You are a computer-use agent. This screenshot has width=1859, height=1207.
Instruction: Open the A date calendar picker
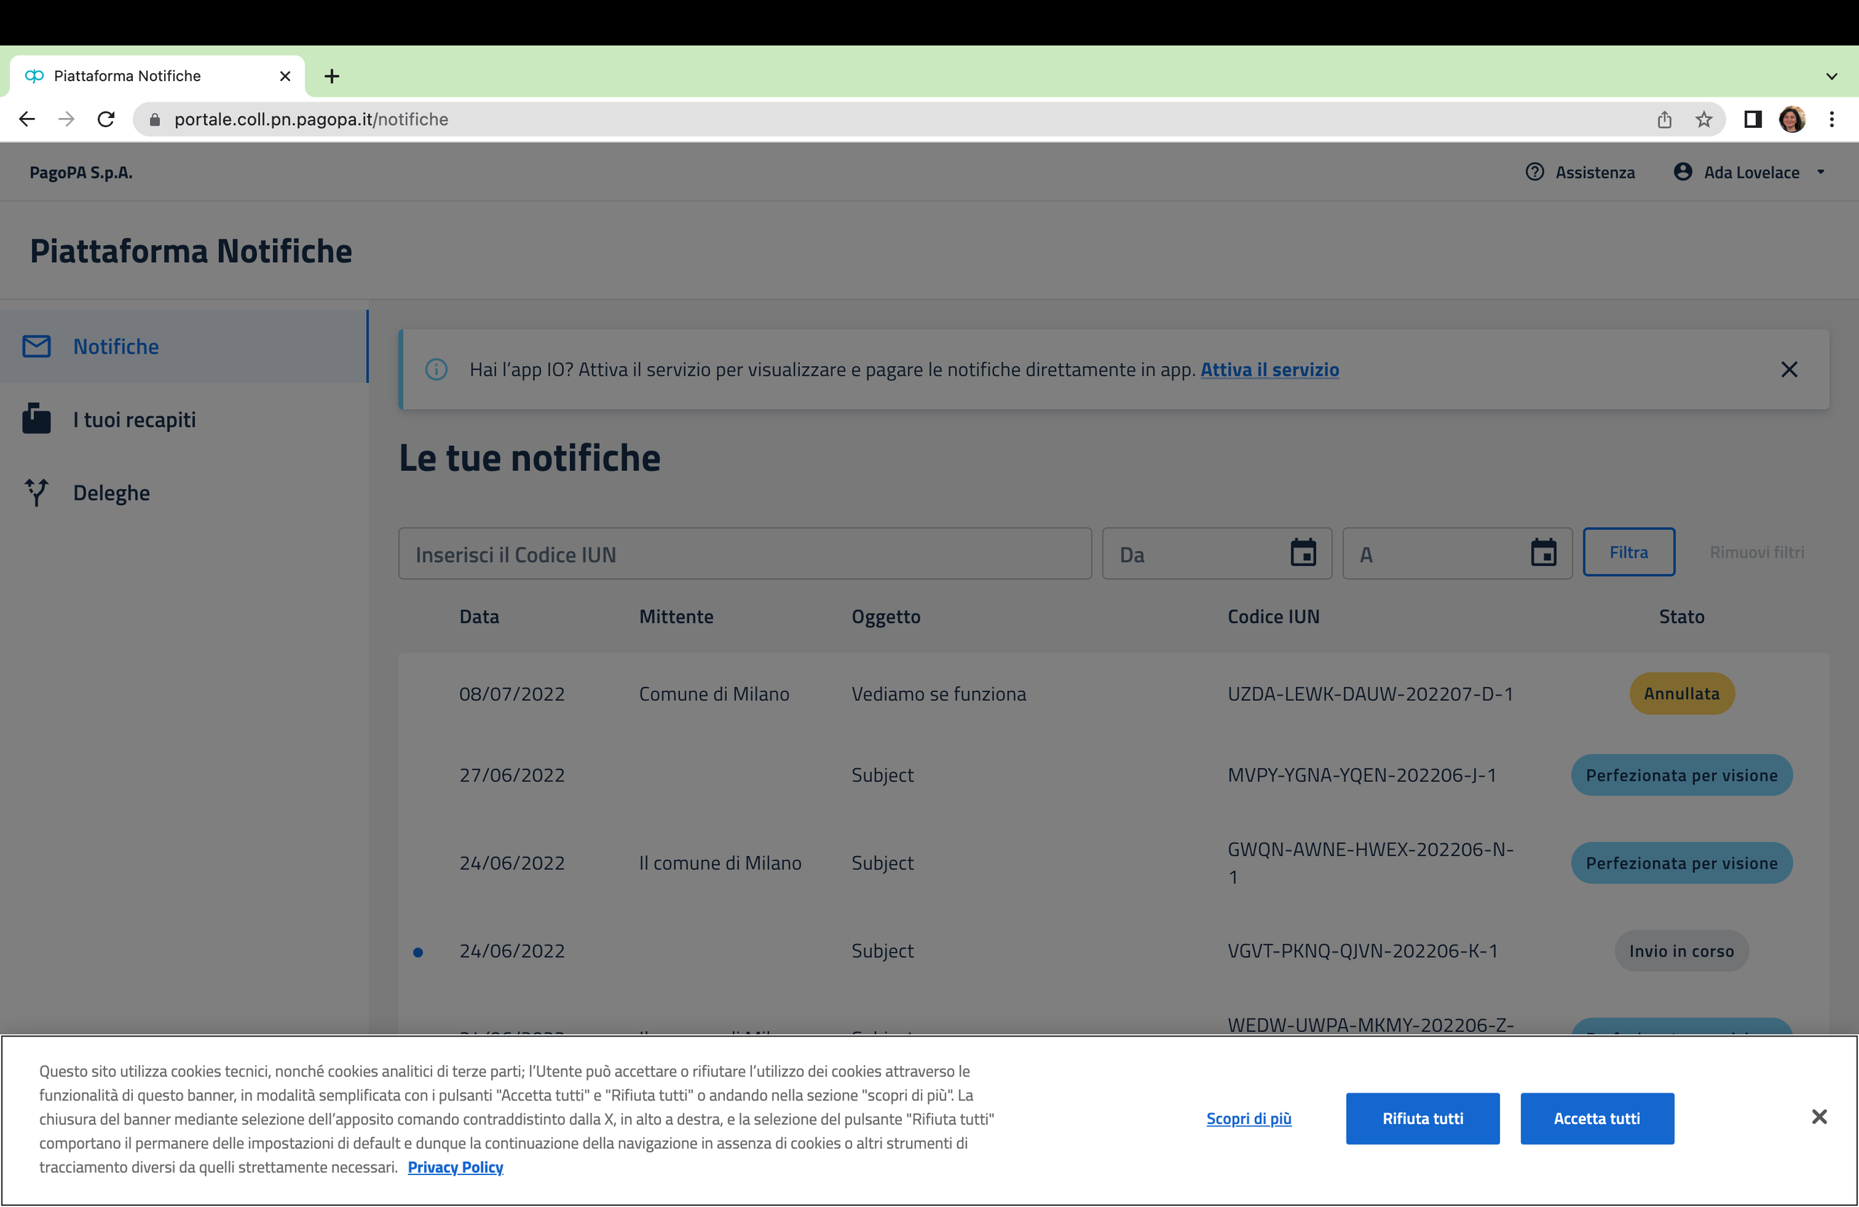(x=1543, y=553)
